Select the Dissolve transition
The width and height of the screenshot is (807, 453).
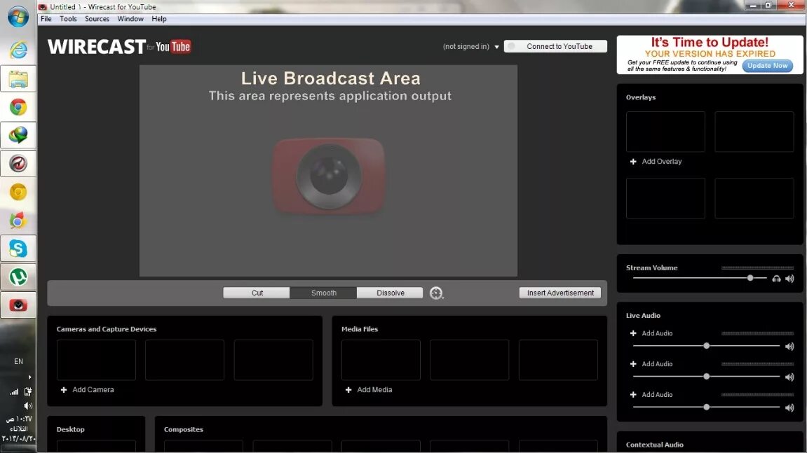(x=390, y=293)
